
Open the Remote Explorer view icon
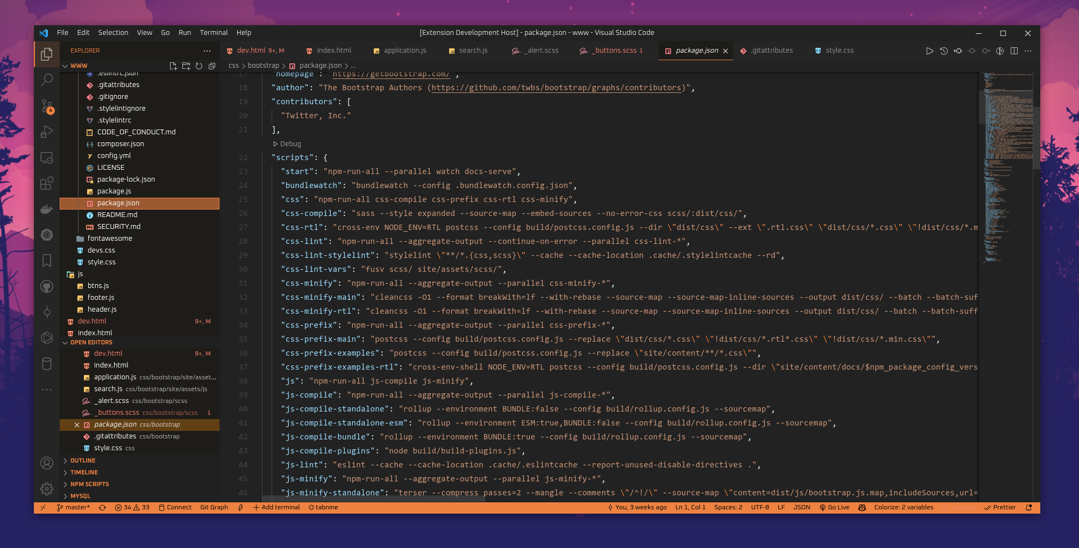click(x=47, y=157)
